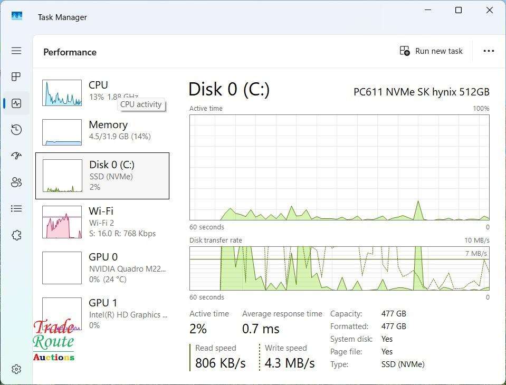This screenshot has height=385, width=506.
Task: Select the Memory performance entry
Action: point(102,130)
